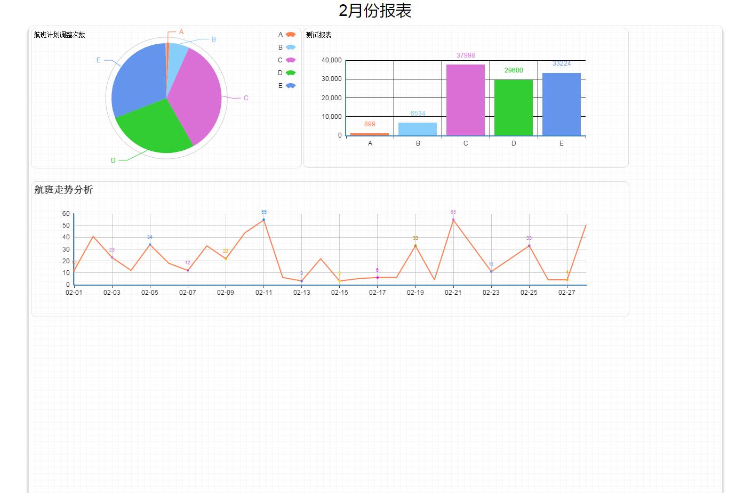Click the 30,000 y-axis label

point(331,79)
